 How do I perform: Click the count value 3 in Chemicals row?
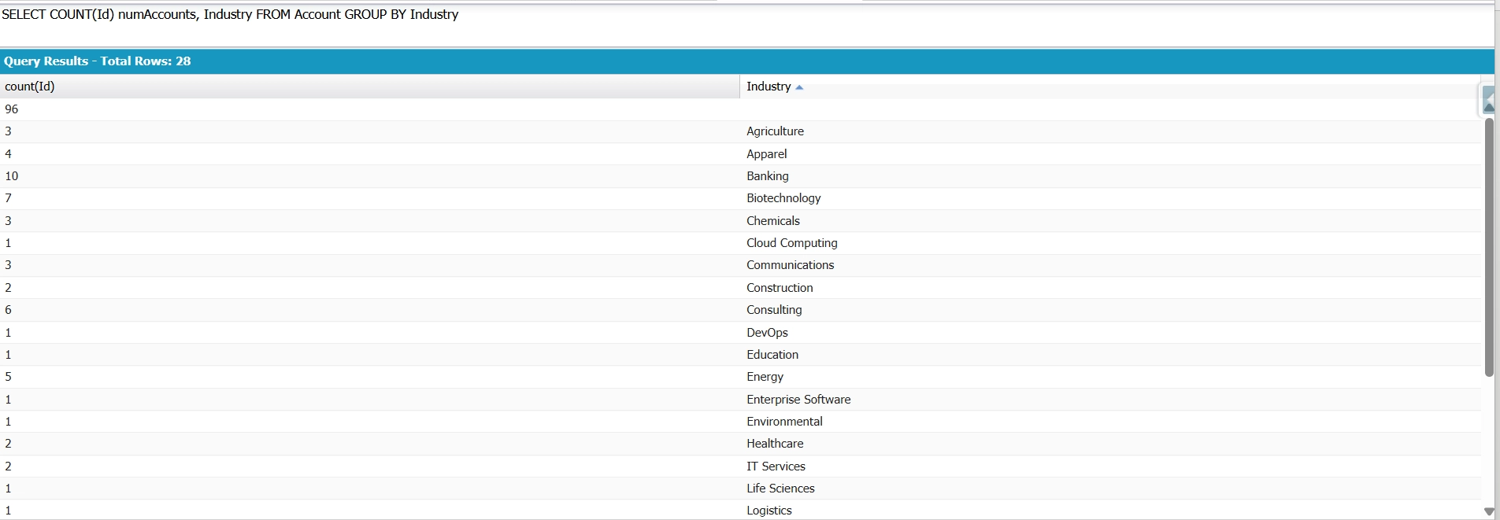(8, 221)
